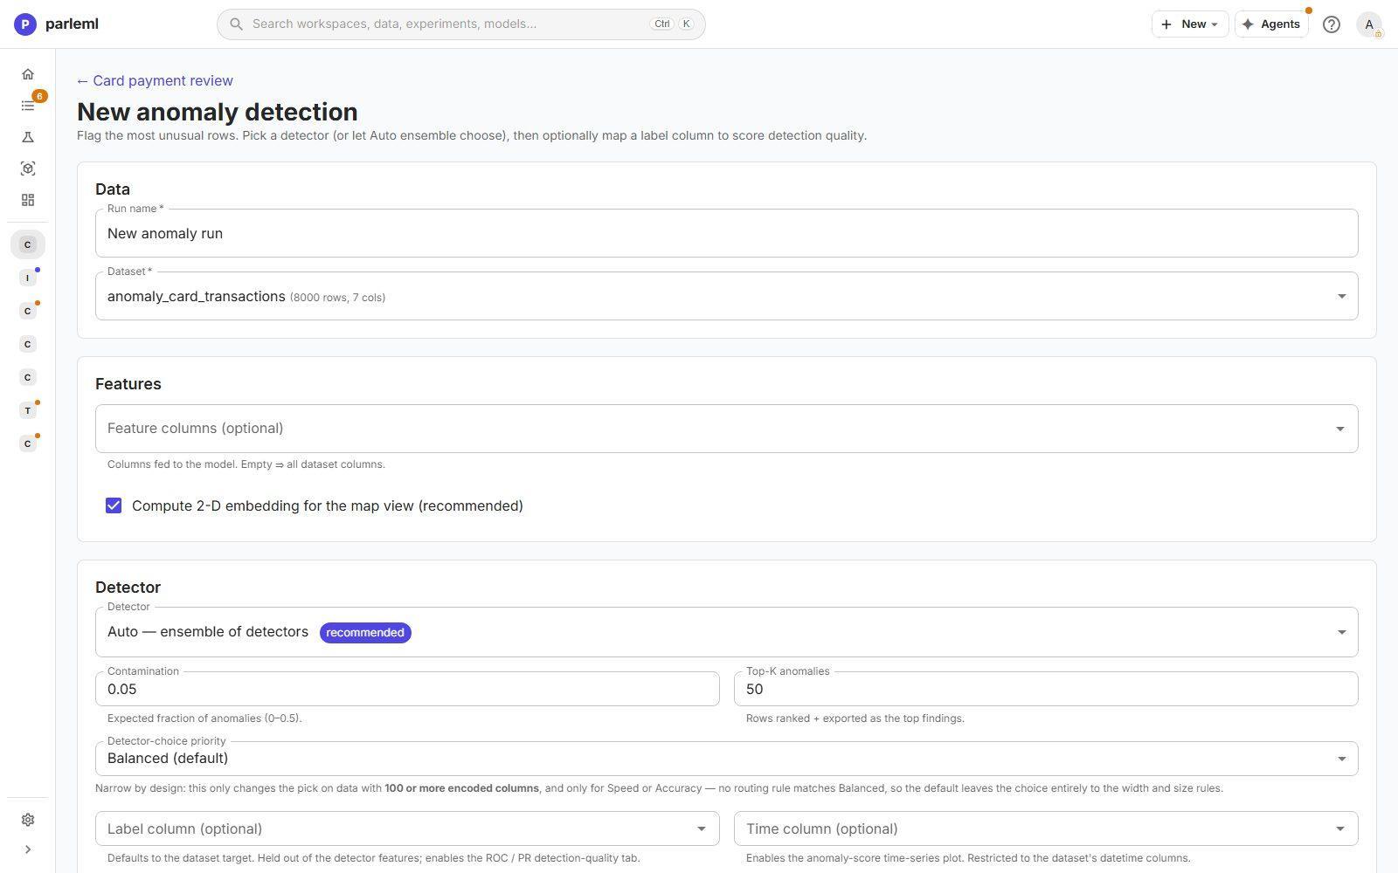
Task: Open the Label column dropdown
Action: [407, 828]
